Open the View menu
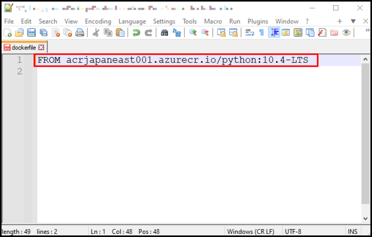 click(71, 21)
